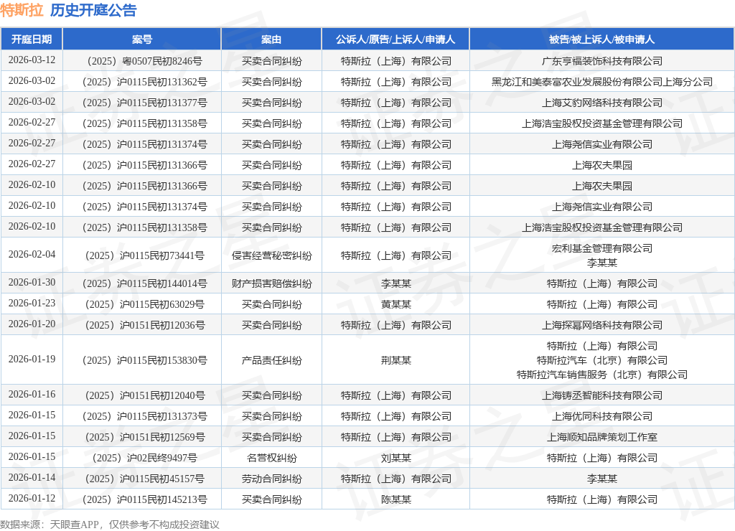Click the date 2026-01-20
Image resolution: width=735 pixels, height=531 pixels.
point(32,324)
